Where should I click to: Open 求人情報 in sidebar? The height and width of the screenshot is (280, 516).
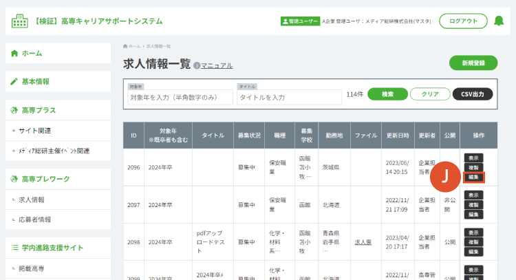coord(58,200)
